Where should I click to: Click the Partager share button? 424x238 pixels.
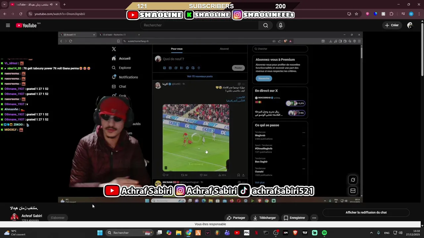[236, 218]
